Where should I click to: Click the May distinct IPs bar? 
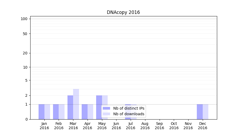[99, 107]
